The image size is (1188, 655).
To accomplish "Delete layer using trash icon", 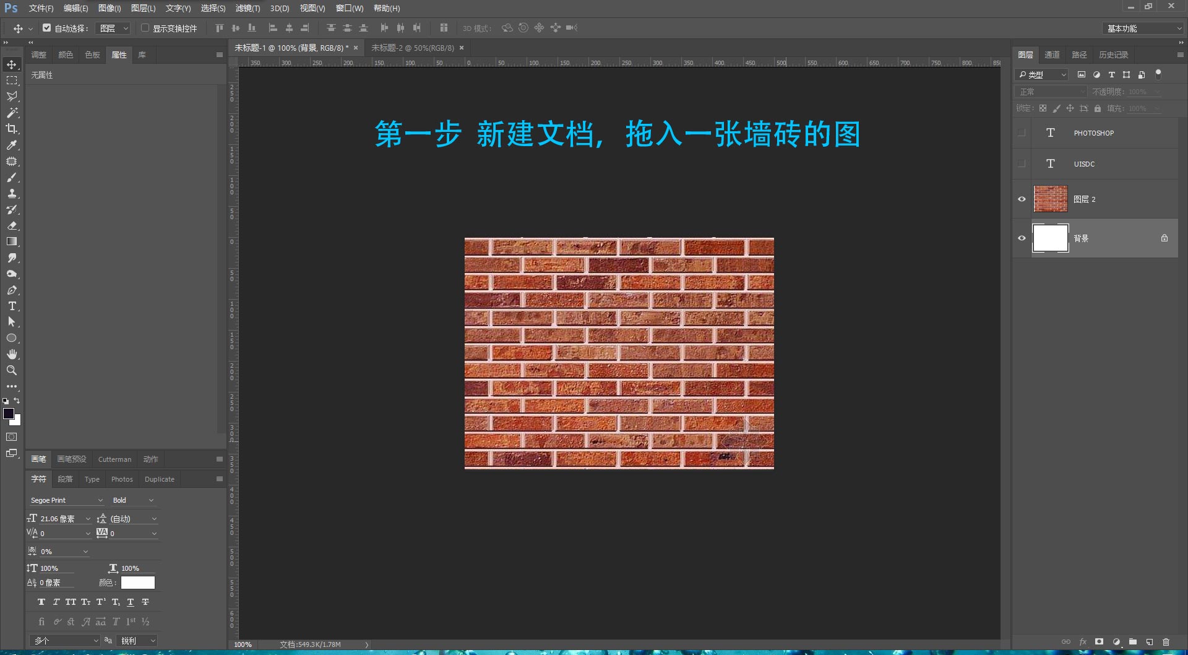I will coord(1166,642).
